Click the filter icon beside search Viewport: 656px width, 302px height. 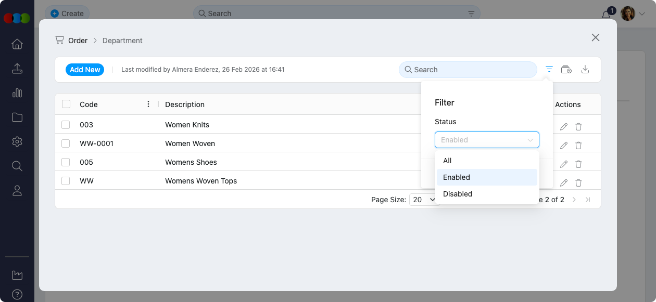tap(549, 69)
